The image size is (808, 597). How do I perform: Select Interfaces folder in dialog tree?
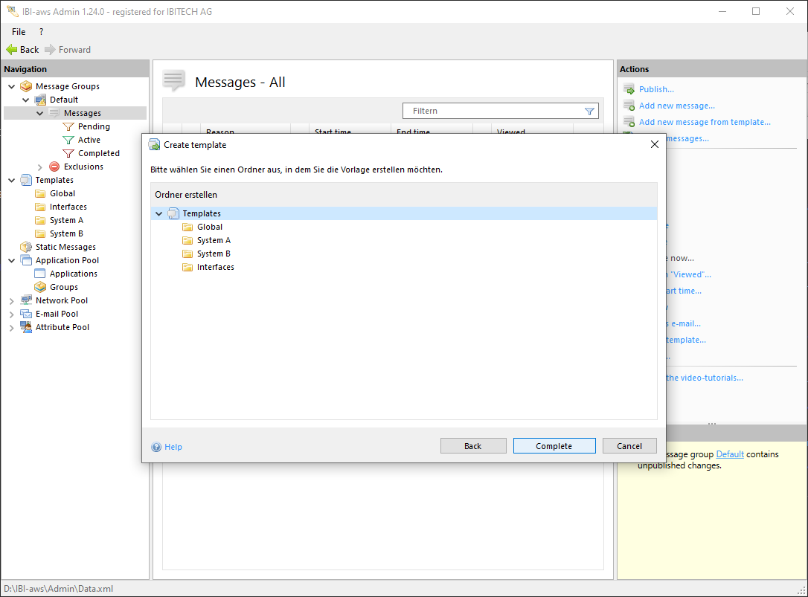pos(215,267)
